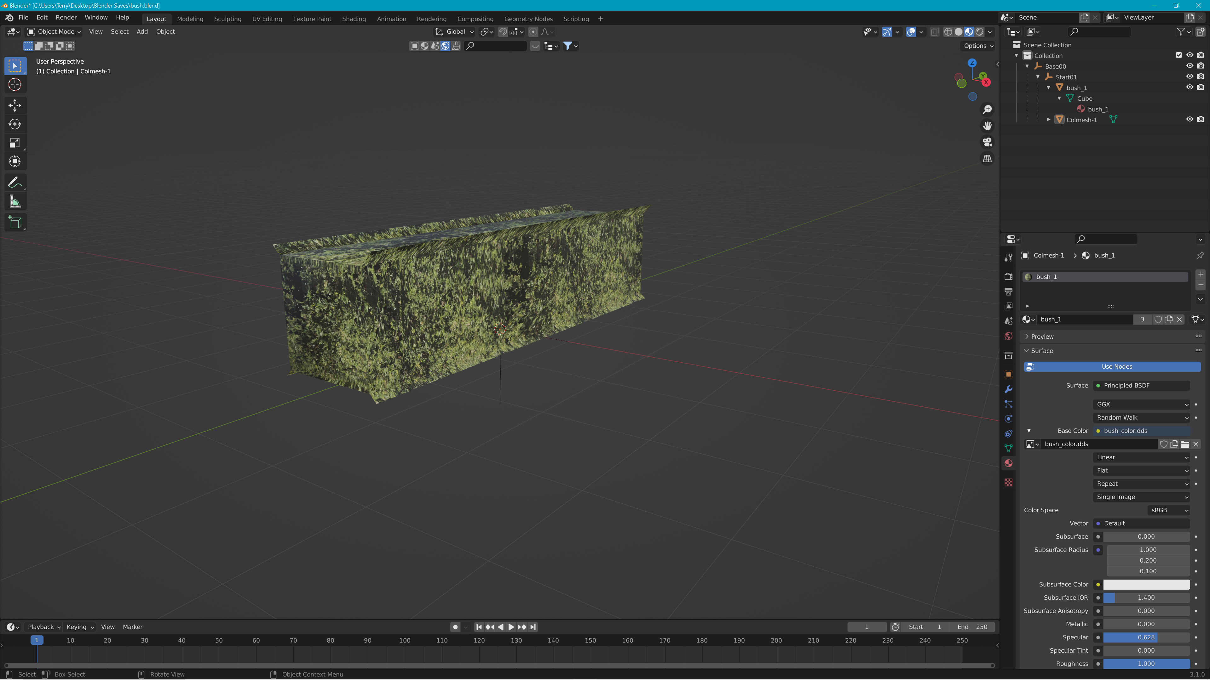Open the Playback popover in timeline
This screenshot has height=680, width=1210.
click(x=44, y=627)
